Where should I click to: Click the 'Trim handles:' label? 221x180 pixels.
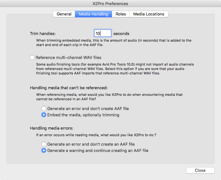point(43,33)
